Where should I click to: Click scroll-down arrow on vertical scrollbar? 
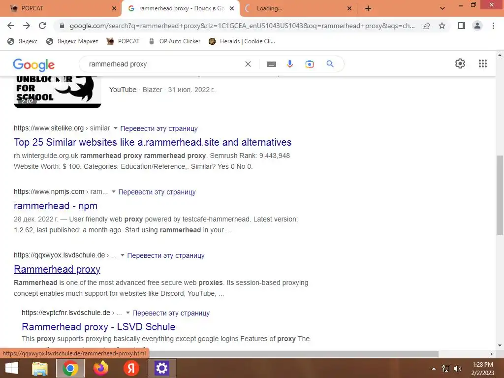(x=500, y=346)
